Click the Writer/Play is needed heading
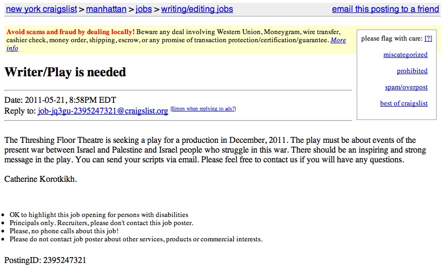Screen dimensions: 444x276 pyautogui.click(x=65, y=72)
